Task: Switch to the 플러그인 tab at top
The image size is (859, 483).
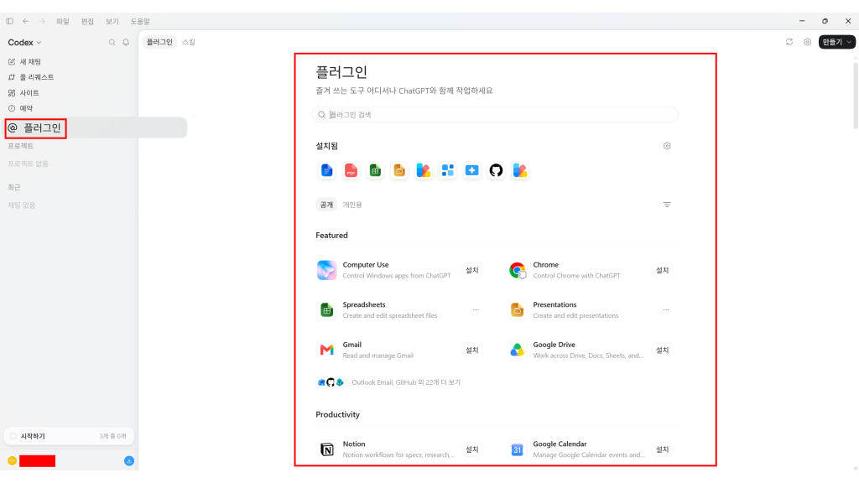Action: pos(159,42)
